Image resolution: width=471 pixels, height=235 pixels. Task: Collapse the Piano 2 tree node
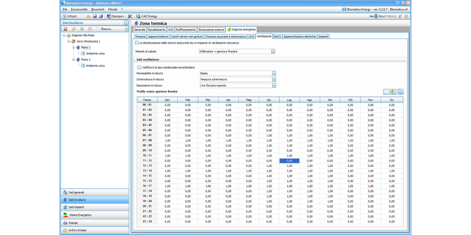(73, 60)
